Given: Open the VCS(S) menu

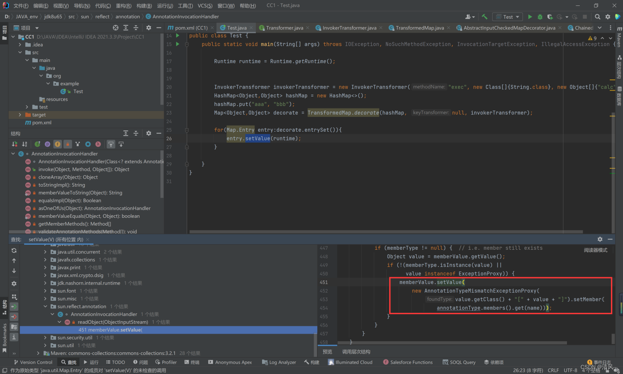Looking at the screenshot, I should pos(205,6).
